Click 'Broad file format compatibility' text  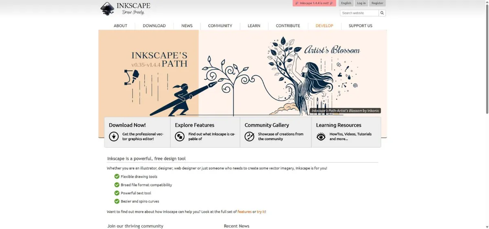[146, 185]
